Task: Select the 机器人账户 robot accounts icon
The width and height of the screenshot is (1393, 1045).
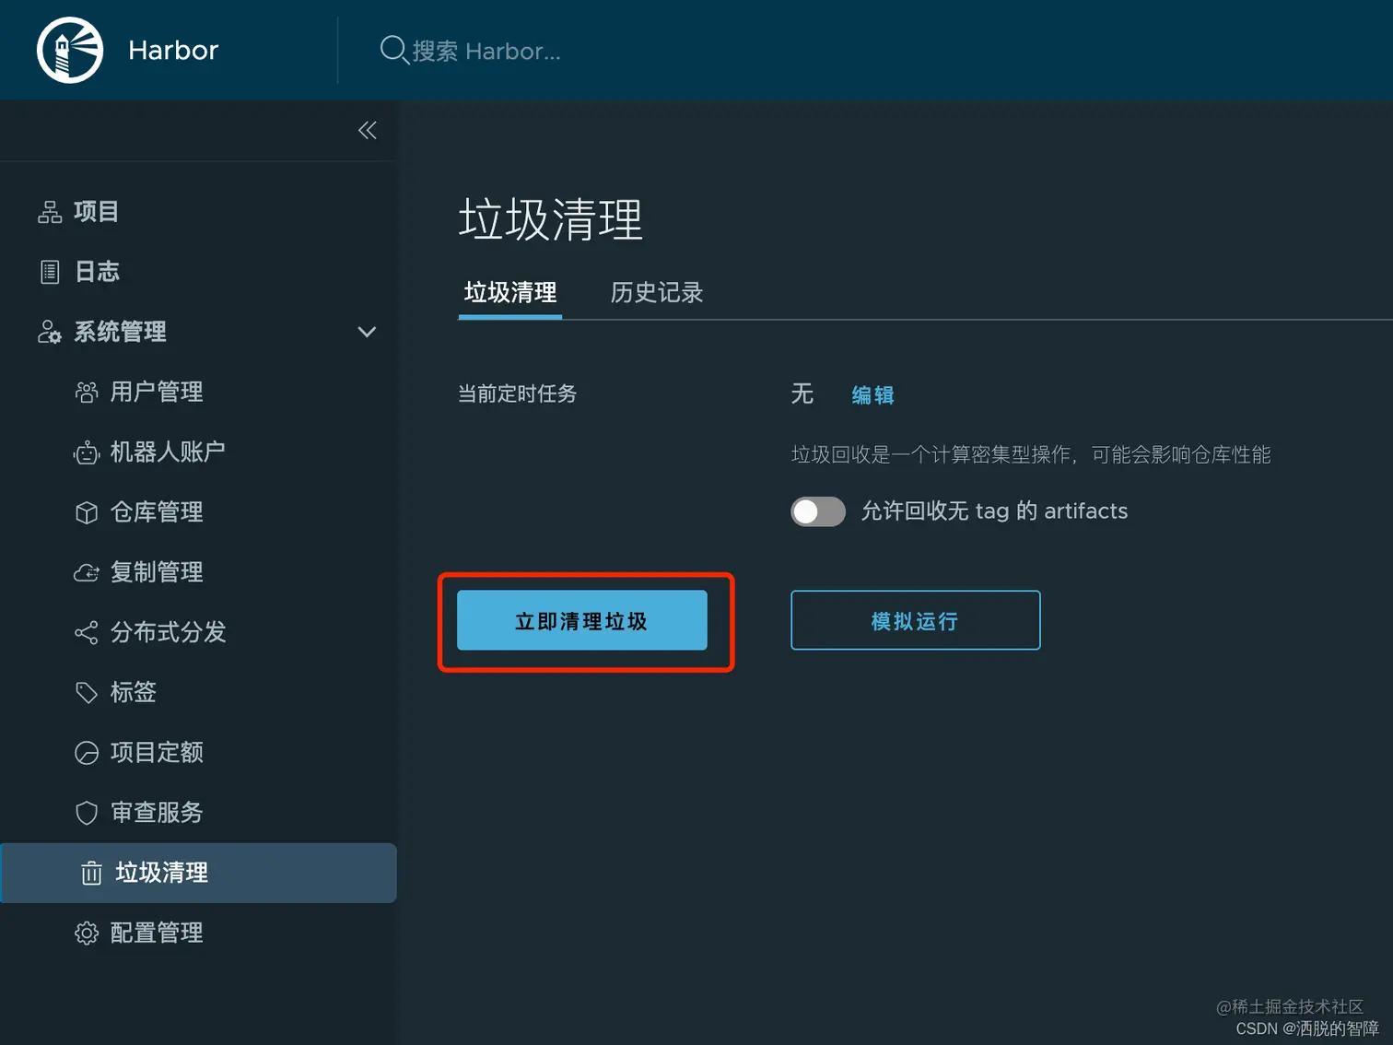Action: tap(87, 452)
